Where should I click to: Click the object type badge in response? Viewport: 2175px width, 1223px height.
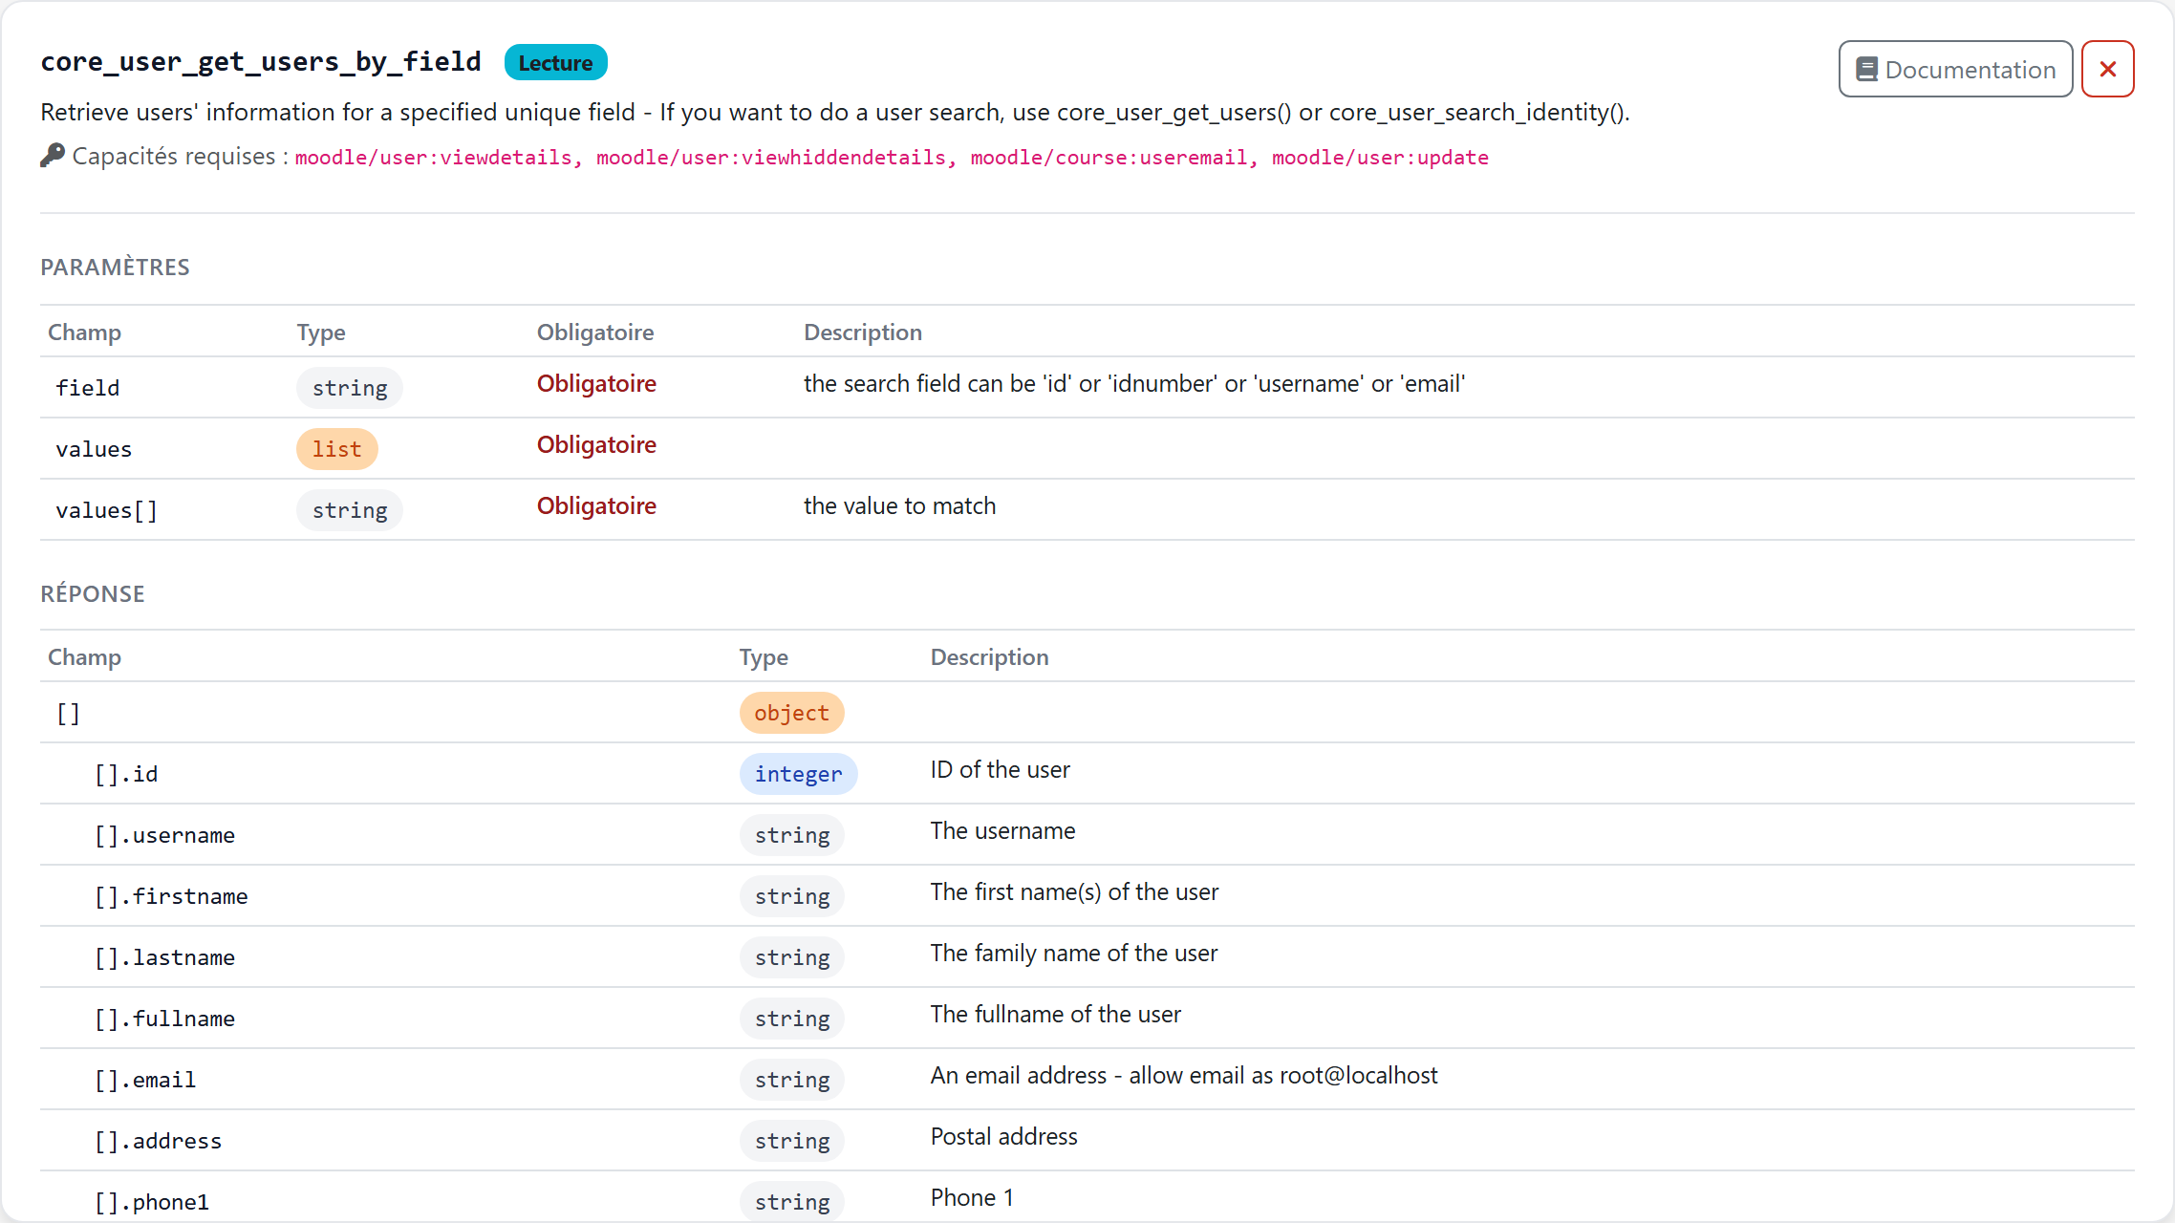point(791,713)
